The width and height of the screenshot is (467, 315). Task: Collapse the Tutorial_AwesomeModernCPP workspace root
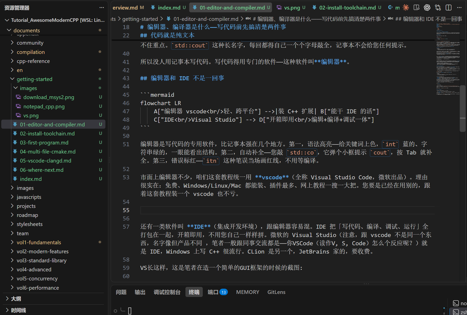pos(7,20)
